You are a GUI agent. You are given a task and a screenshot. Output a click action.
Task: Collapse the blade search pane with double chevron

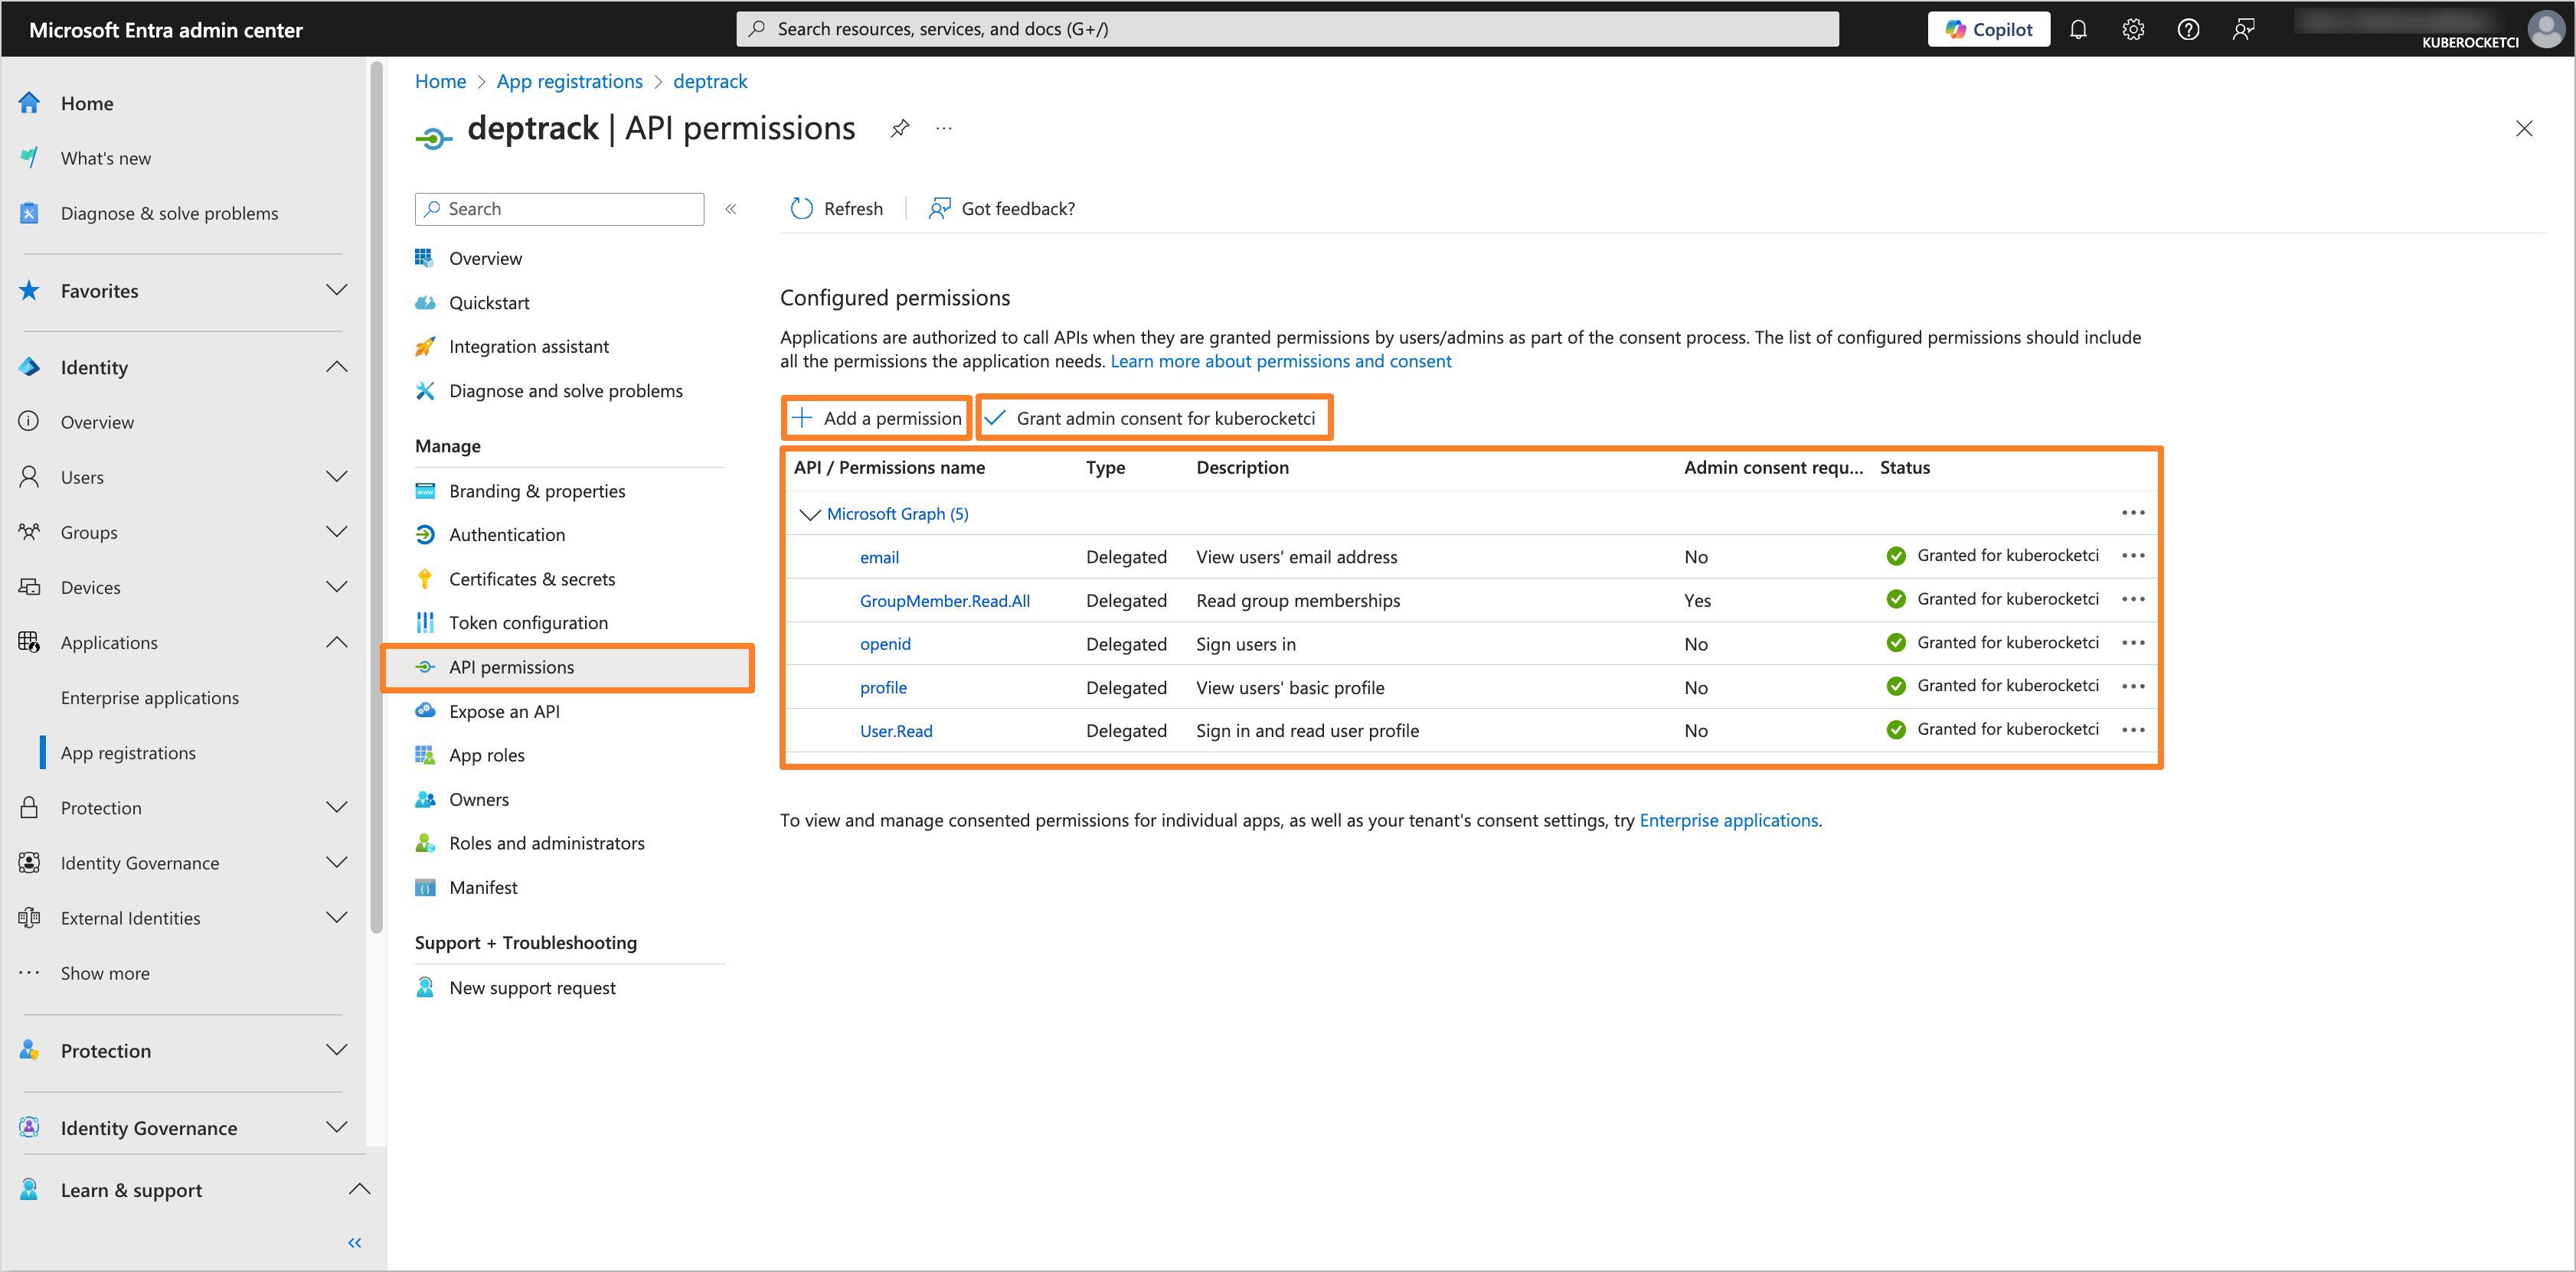click(731, 208)
